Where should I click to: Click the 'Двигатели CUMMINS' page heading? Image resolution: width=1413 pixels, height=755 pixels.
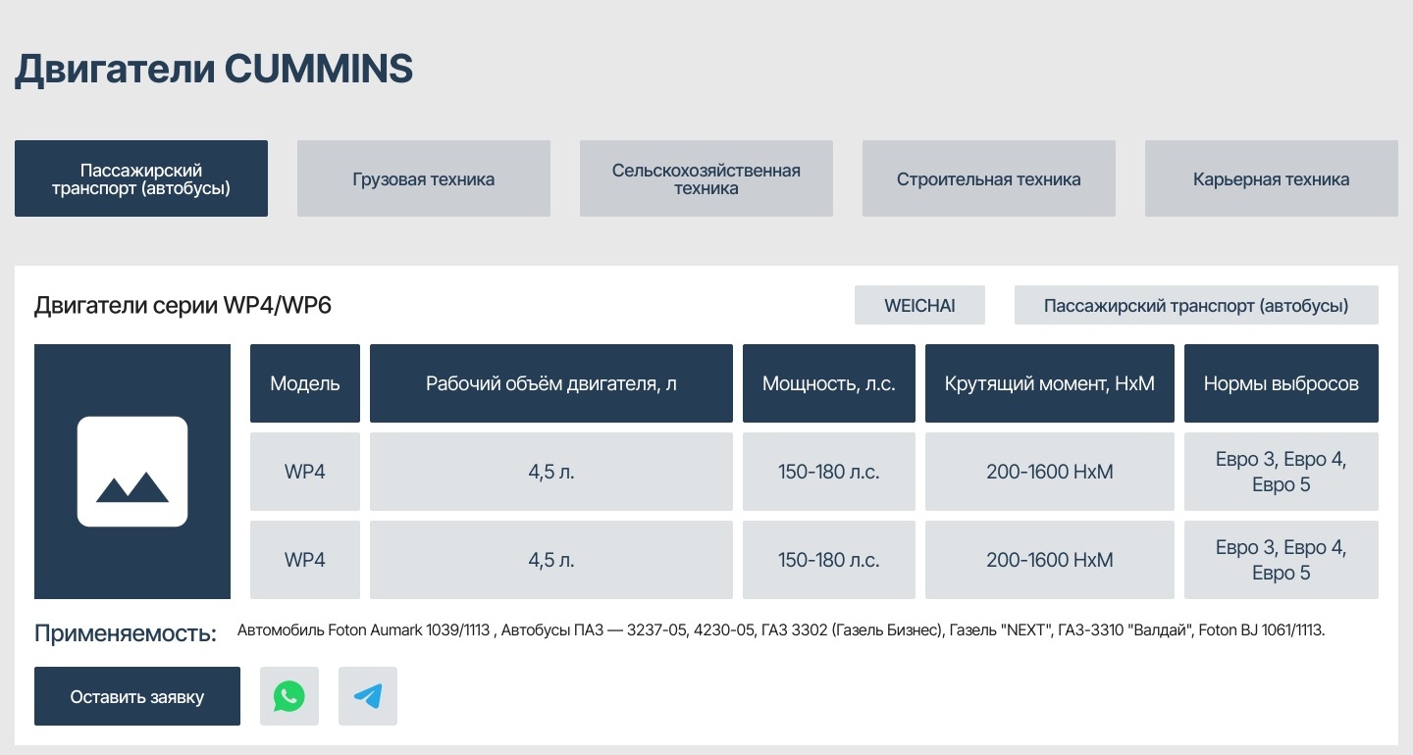coord(214,70)
